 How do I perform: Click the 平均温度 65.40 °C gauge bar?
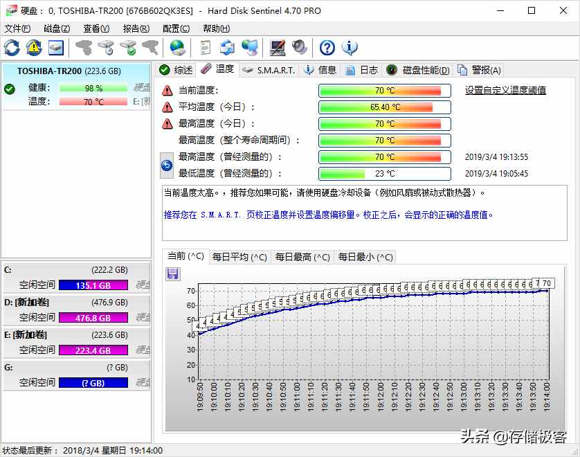coord(385,107)
